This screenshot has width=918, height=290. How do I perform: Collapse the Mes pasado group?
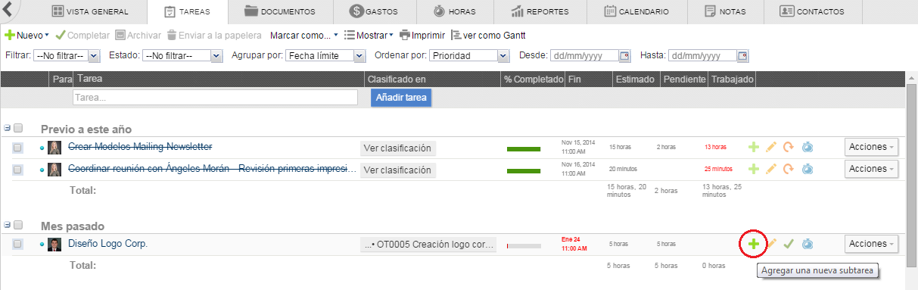7,225
